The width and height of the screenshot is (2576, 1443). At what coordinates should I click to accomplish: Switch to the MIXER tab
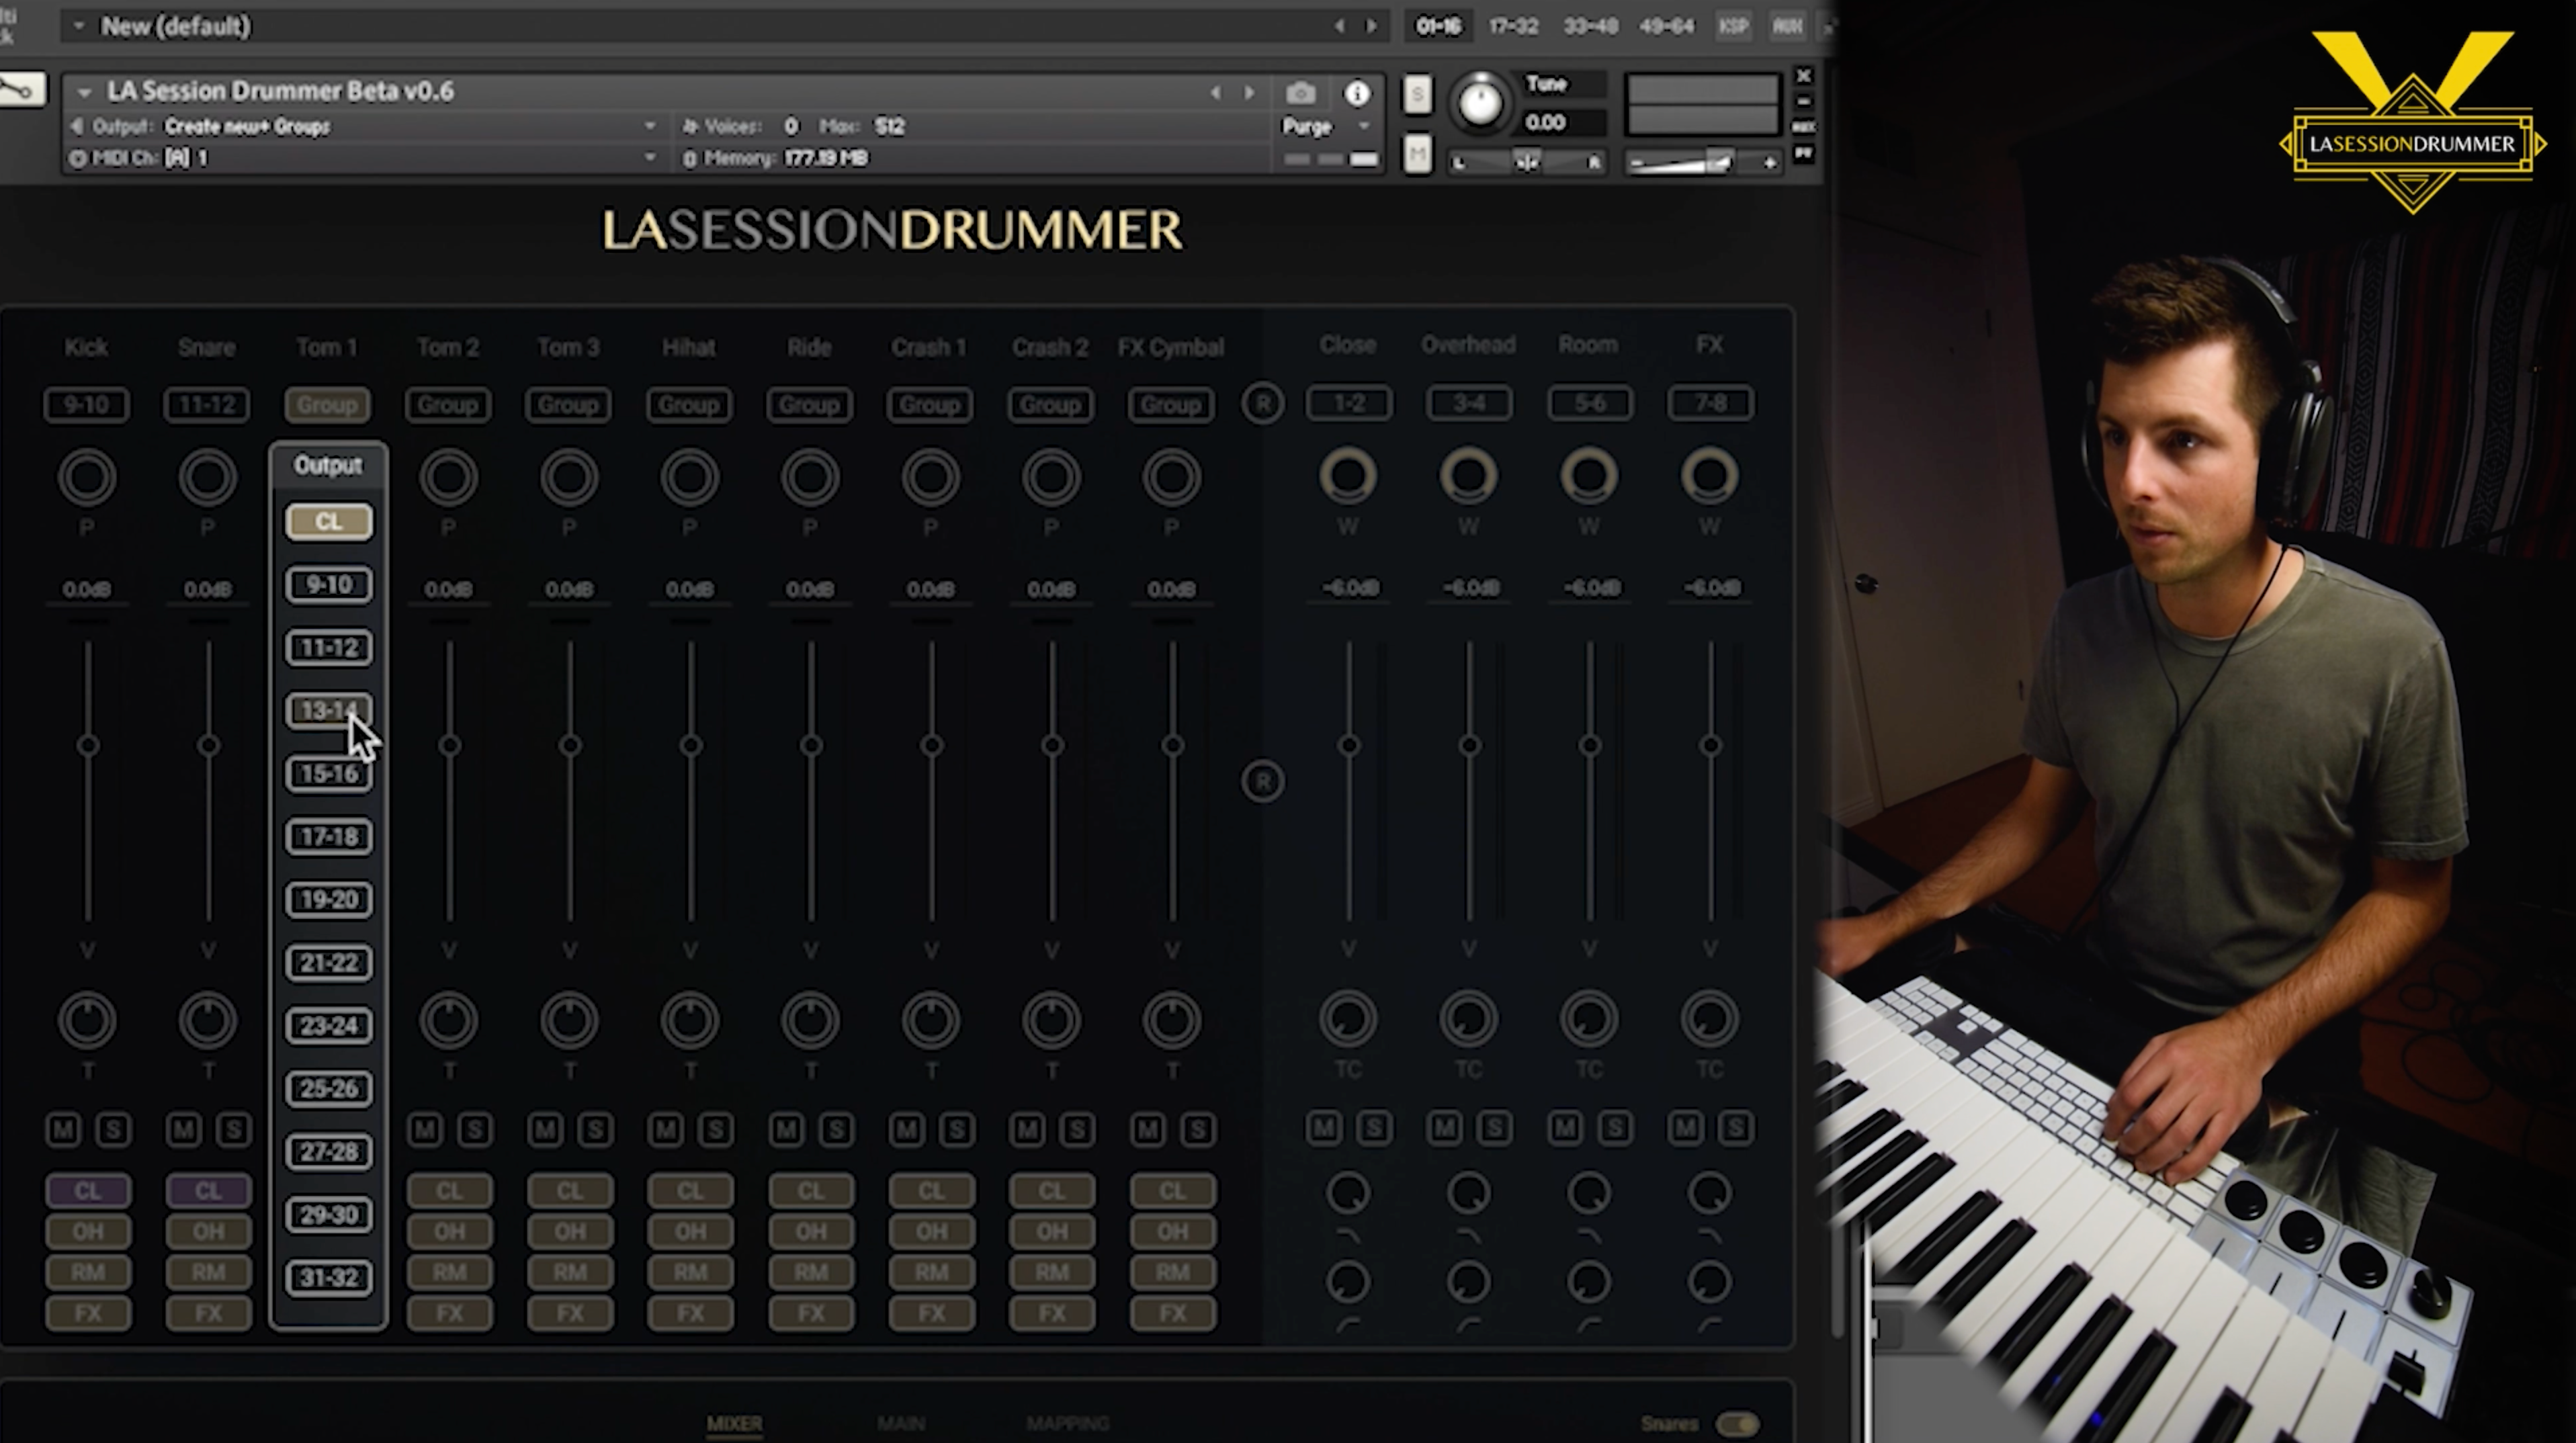[x=735, y=1423]
